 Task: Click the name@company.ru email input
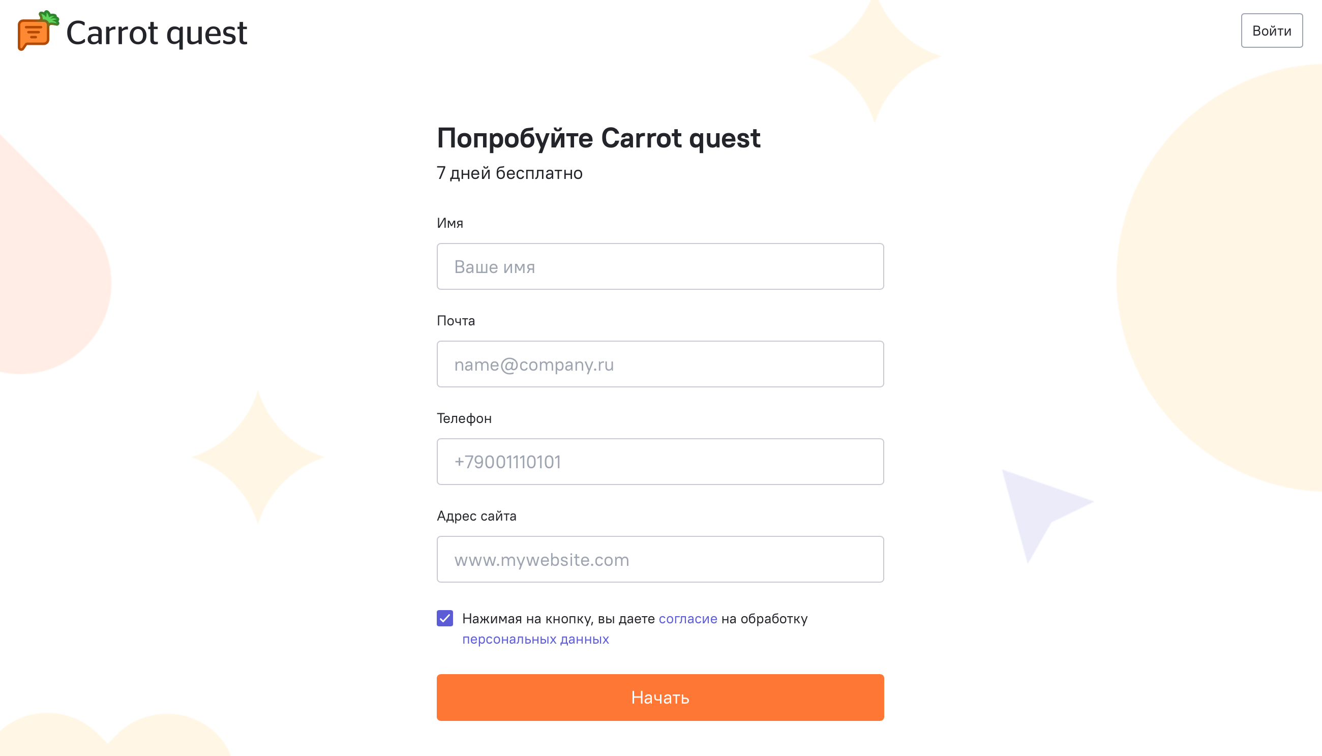pos(659,364)
